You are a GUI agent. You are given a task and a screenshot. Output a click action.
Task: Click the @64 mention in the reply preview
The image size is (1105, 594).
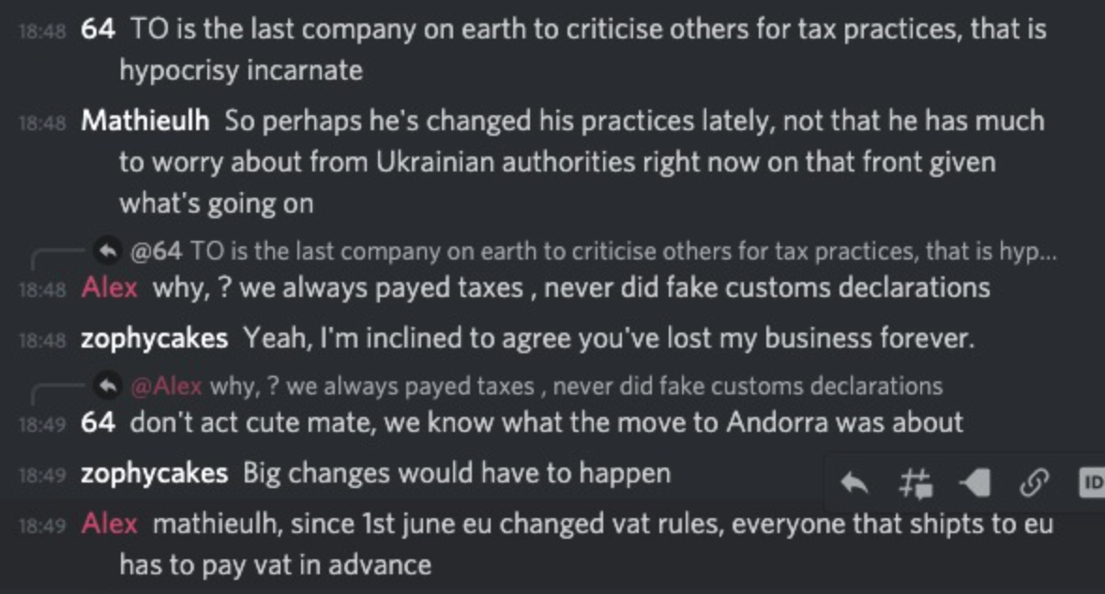156,251
